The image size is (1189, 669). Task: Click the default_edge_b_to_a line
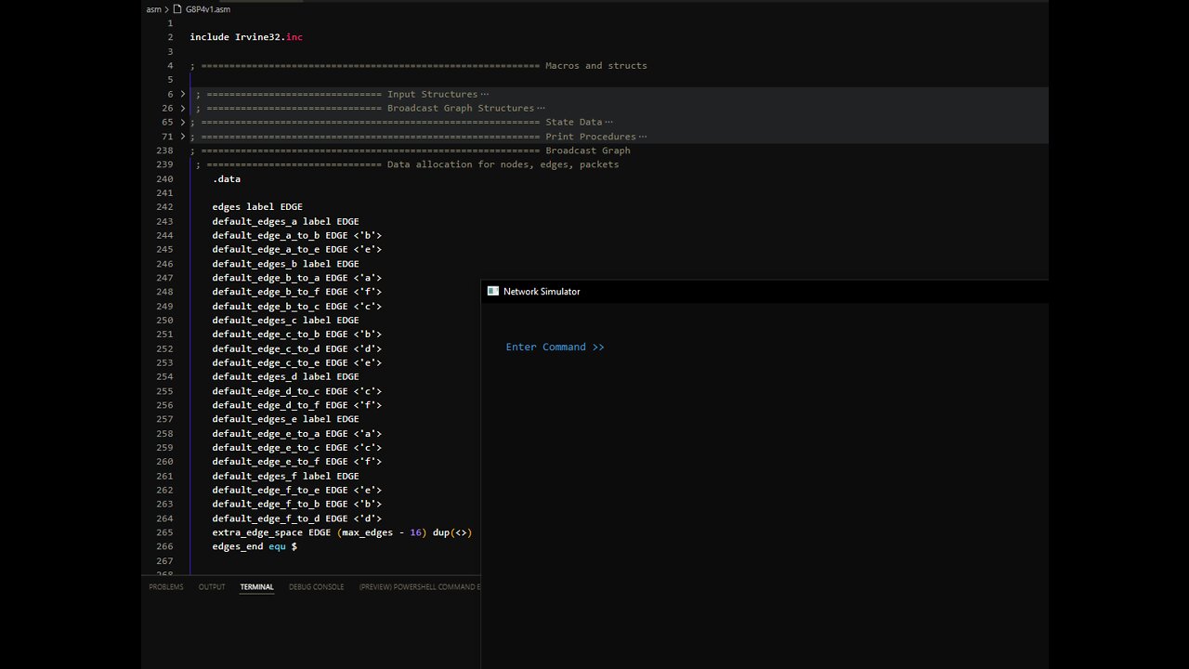click(x=297, y=278)
